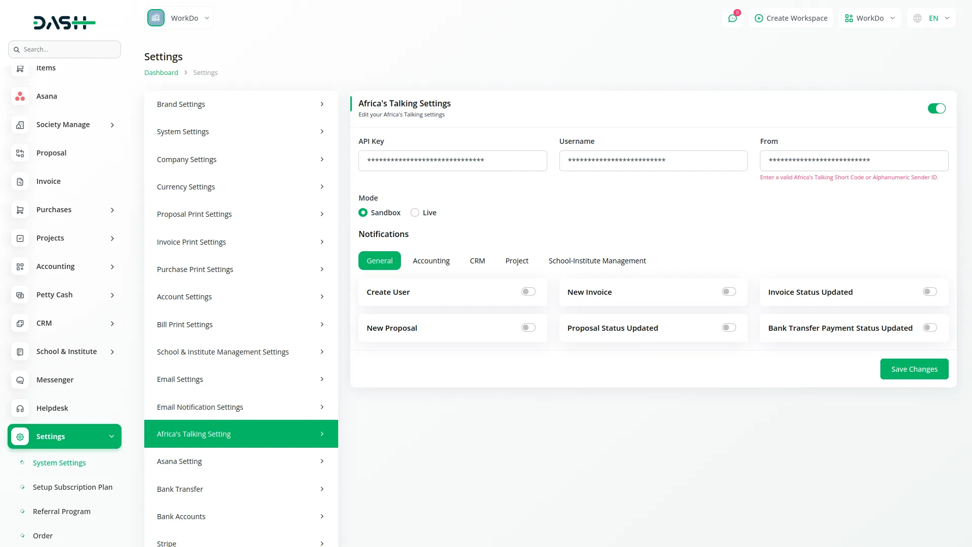This screenshot has width=972, height=547.
Task: Click the Helpdesk headset icon
Action: 20,408
